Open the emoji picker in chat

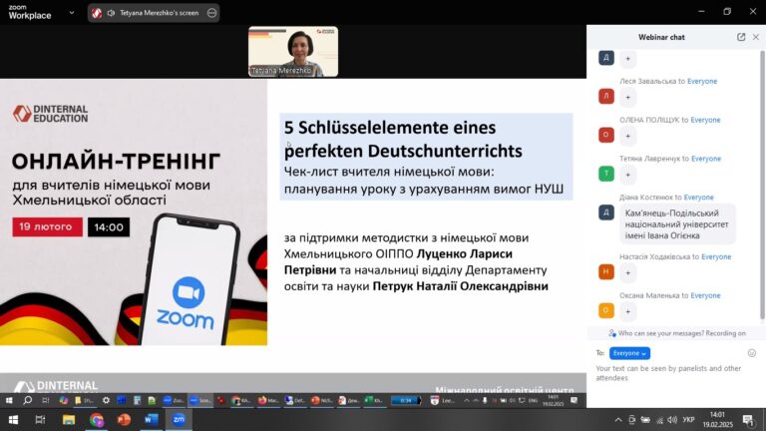pos(751,353)
